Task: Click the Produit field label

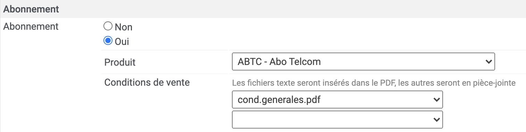Action: click(x=120, y=63)
